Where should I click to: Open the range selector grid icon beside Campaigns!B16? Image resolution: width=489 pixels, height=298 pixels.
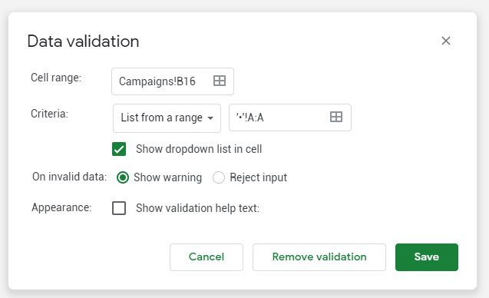(x=220, y=81)
